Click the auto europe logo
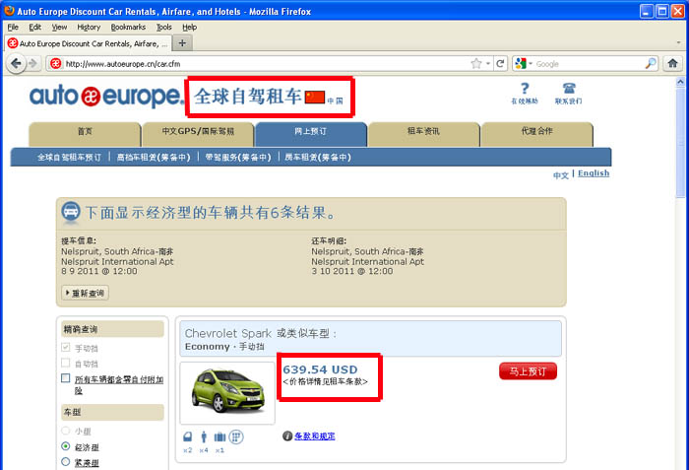 [x=105, y=96]
